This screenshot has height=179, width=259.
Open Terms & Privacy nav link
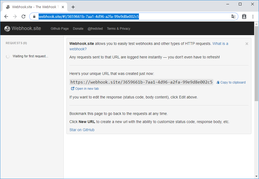pos(119,28)
